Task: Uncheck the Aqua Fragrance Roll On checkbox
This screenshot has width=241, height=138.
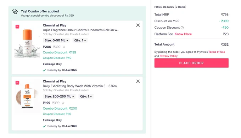Action: tap(17, 27)
